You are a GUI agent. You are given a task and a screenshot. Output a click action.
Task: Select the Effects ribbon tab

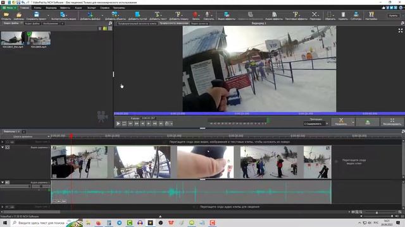(x=65, y=8)
